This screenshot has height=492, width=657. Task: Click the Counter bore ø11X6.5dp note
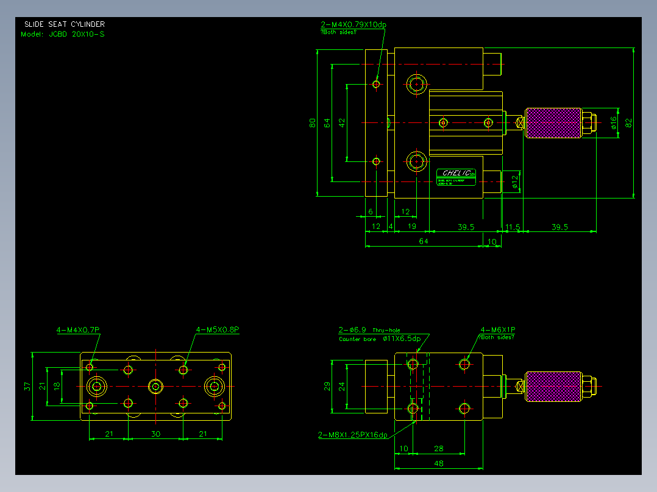pos(380,339)
